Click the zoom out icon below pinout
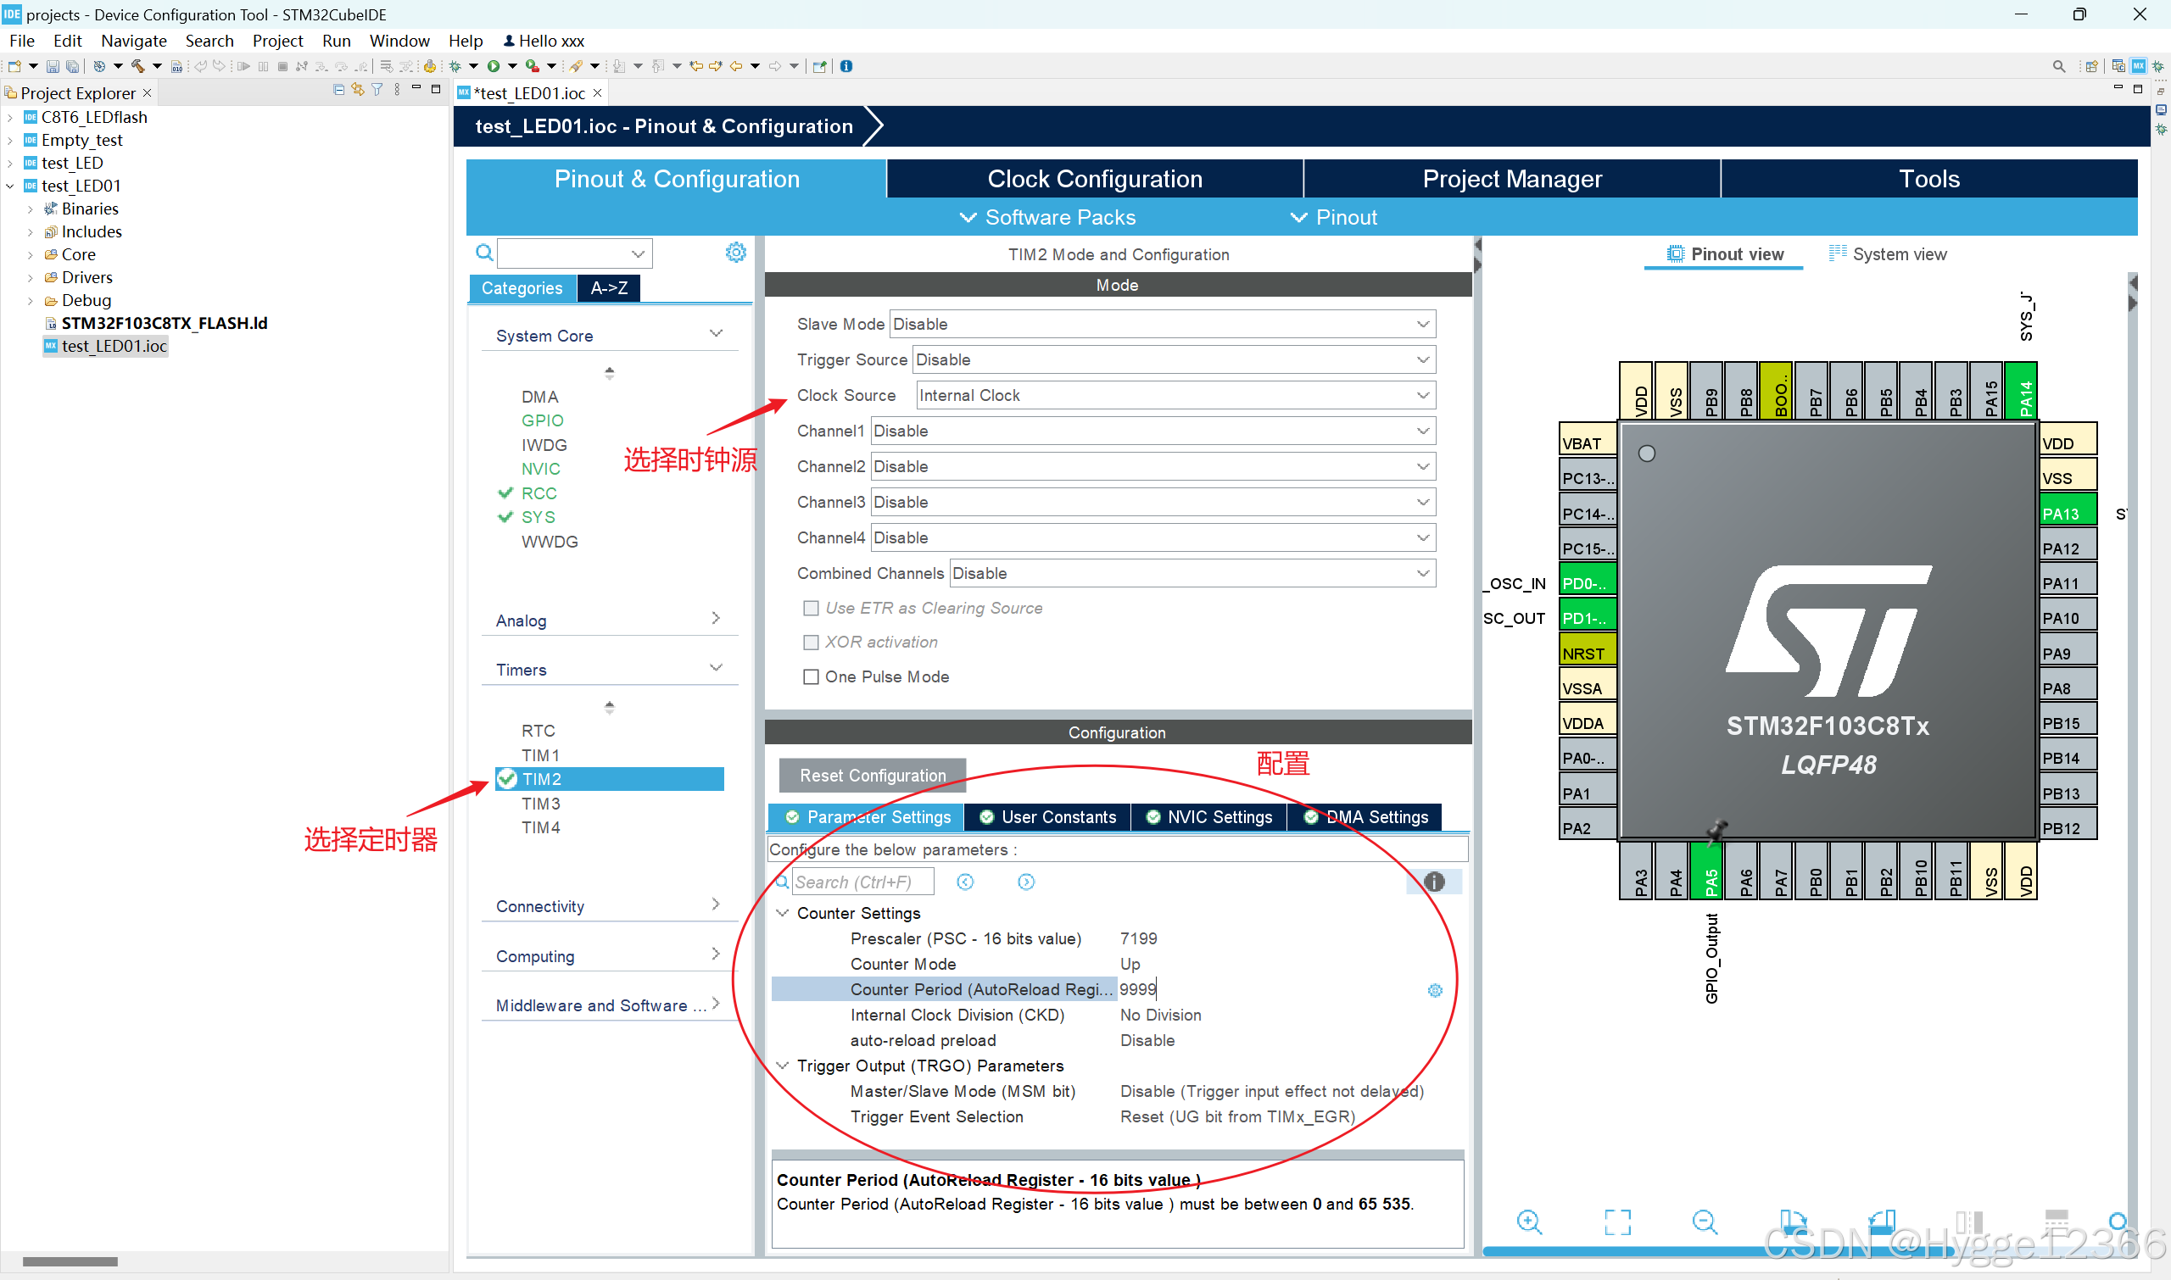 point(1705,1222)
